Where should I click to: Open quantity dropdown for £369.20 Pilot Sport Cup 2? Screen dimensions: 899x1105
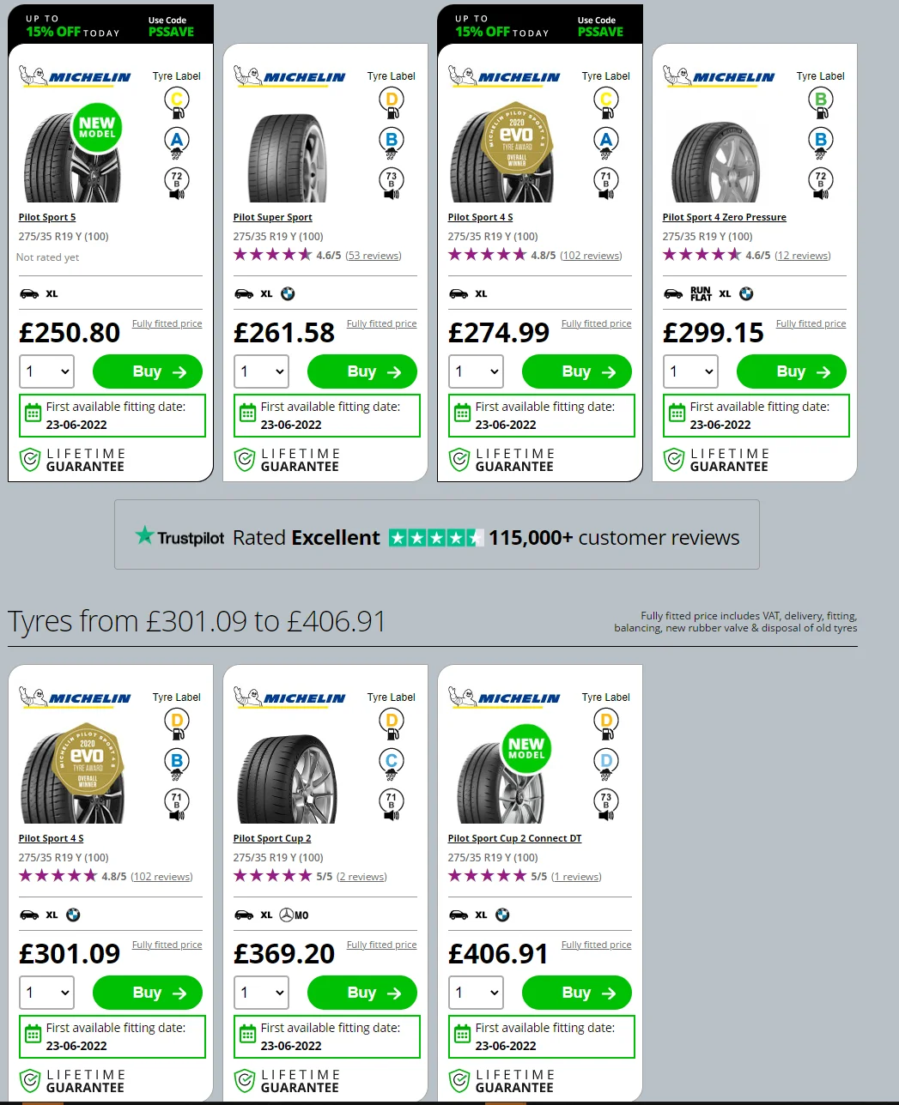tap(261, 993)
